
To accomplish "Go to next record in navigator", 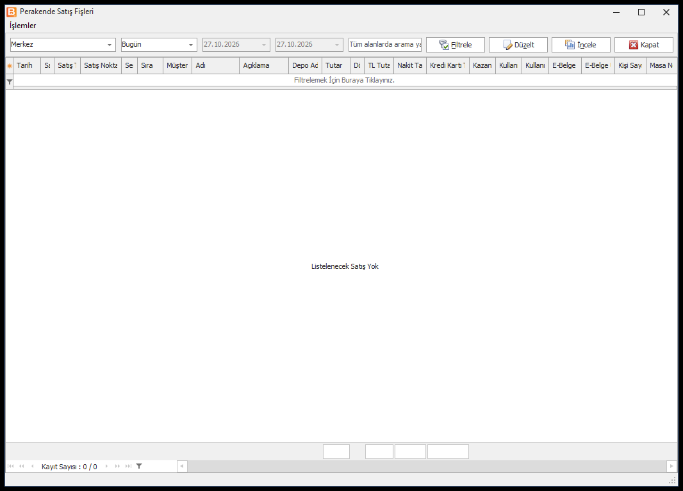I will (x=106, y=466).
